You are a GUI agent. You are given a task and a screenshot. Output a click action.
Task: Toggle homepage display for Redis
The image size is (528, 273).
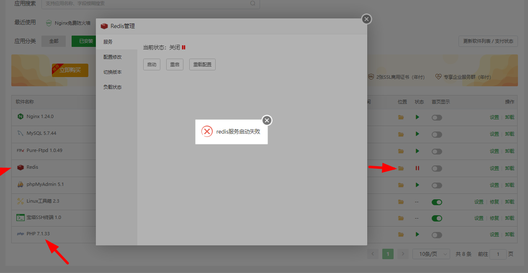437,168
